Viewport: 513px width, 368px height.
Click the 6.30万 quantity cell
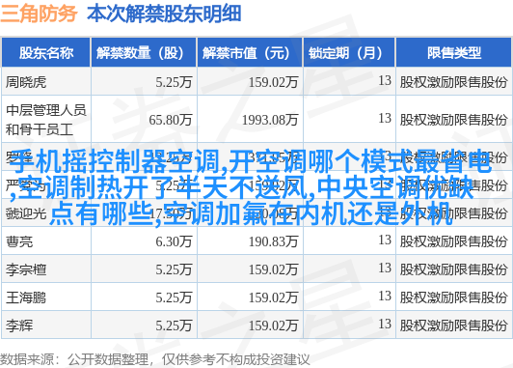click(174, 241)
